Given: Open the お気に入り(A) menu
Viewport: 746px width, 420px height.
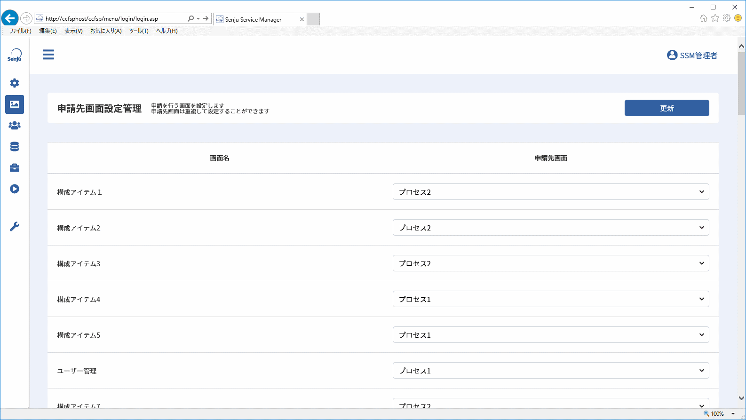Looking at the screenshot, I should click(x=106, y=31).
